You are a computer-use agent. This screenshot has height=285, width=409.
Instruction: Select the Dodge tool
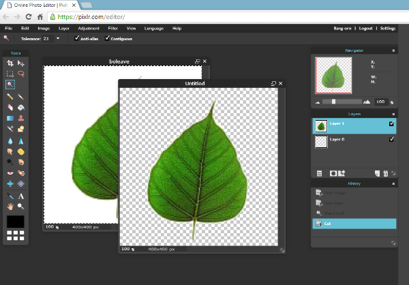click(10, 162)
